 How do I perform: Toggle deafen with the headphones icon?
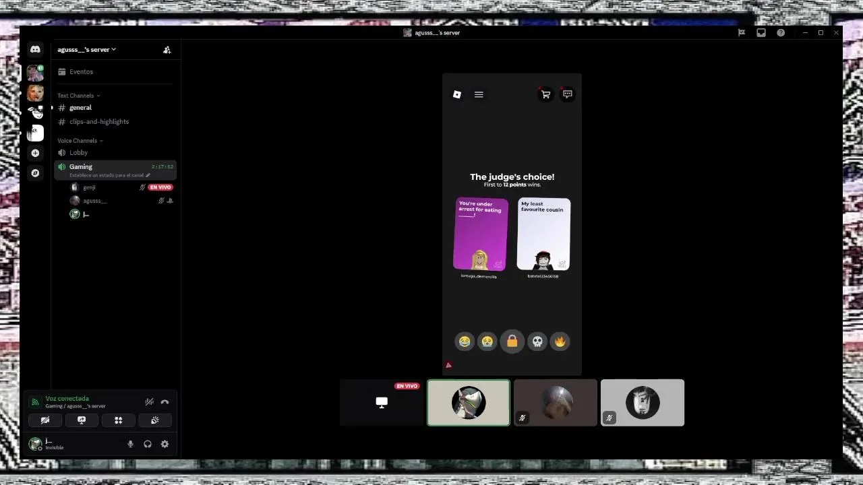(x=148, y=444)
